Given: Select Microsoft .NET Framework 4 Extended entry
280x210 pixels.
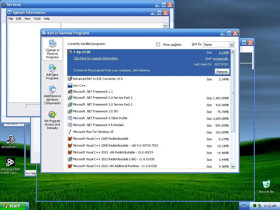Looking at the screenshot, I should pos(149,125).
